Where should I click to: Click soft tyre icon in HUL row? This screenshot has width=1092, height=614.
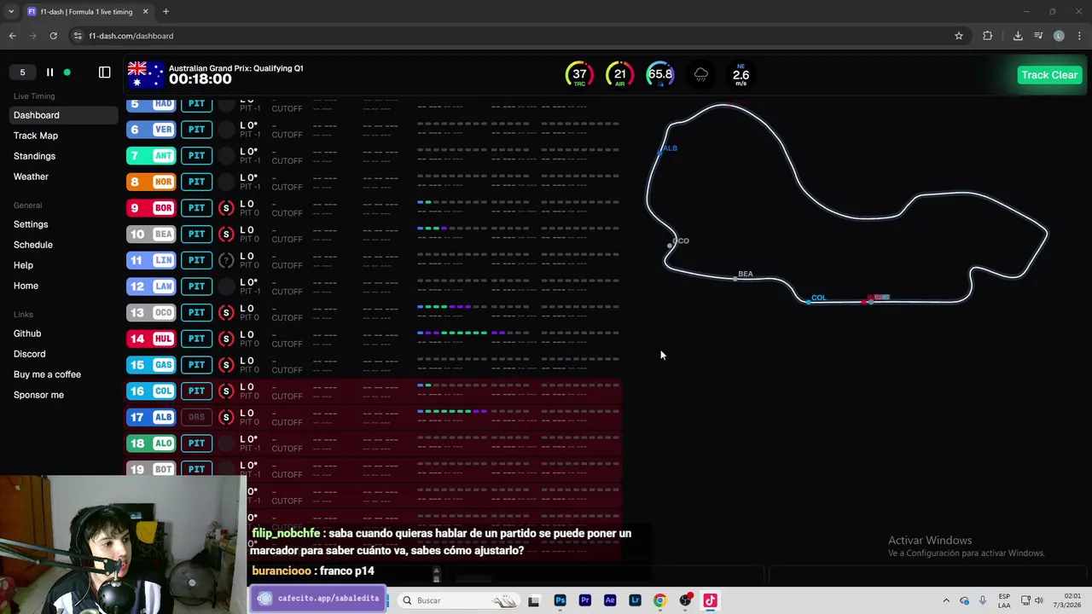click(x=226, y=339)
